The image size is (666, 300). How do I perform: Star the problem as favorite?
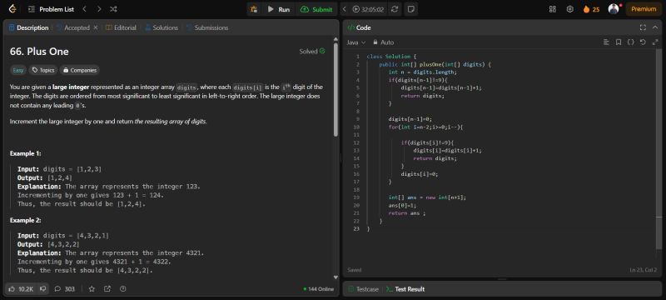pyautogui.click(x=92, y=289)
